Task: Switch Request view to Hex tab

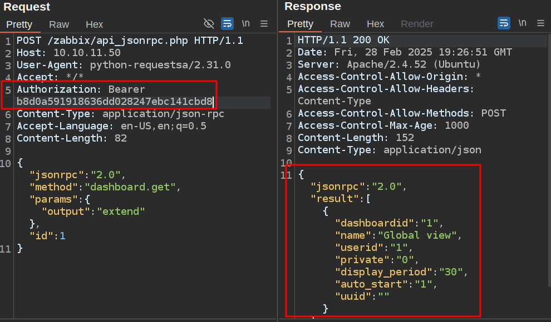Action: tap(94, 24)
